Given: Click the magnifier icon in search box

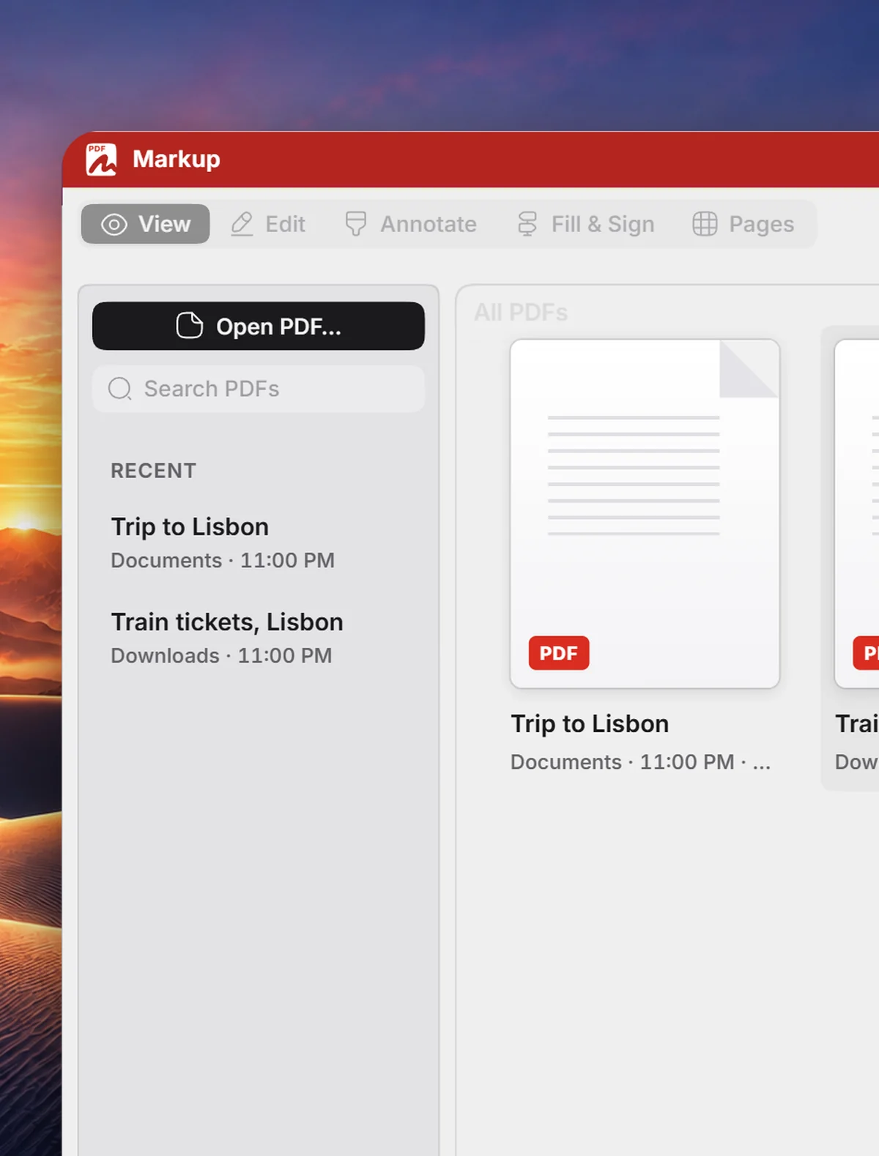Looking at the screenshot, I should click(x=120, y=389).
